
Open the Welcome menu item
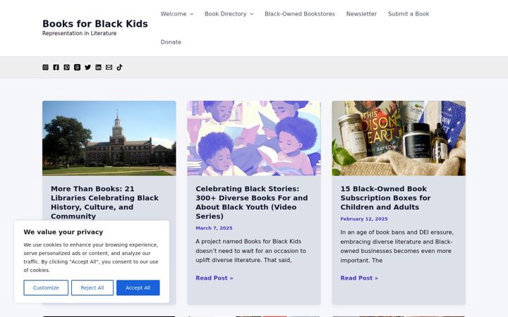[x=174, y=14]
